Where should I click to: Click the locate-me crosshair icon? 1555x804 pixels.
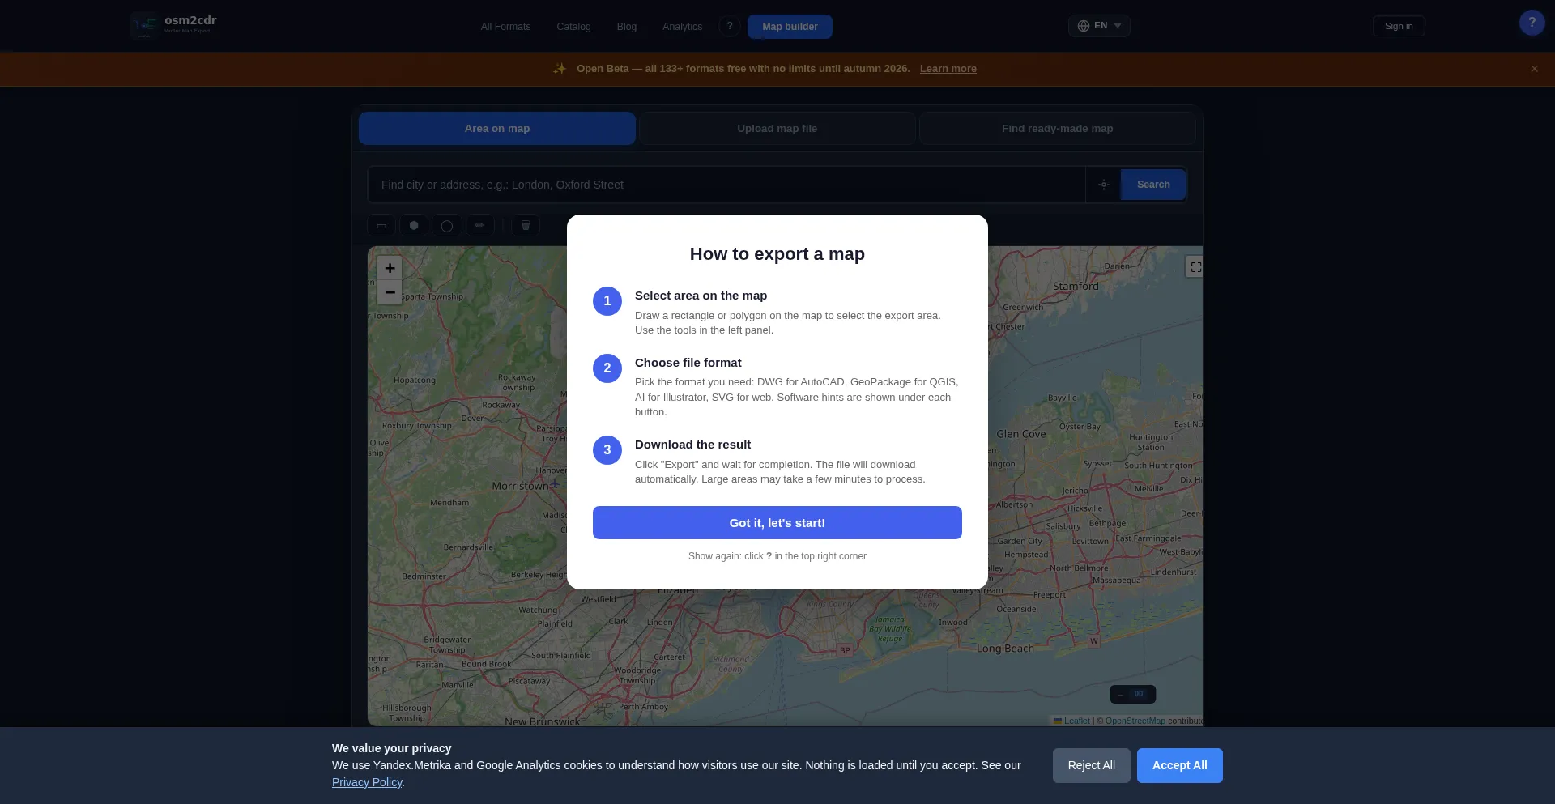pos(1104,185)
